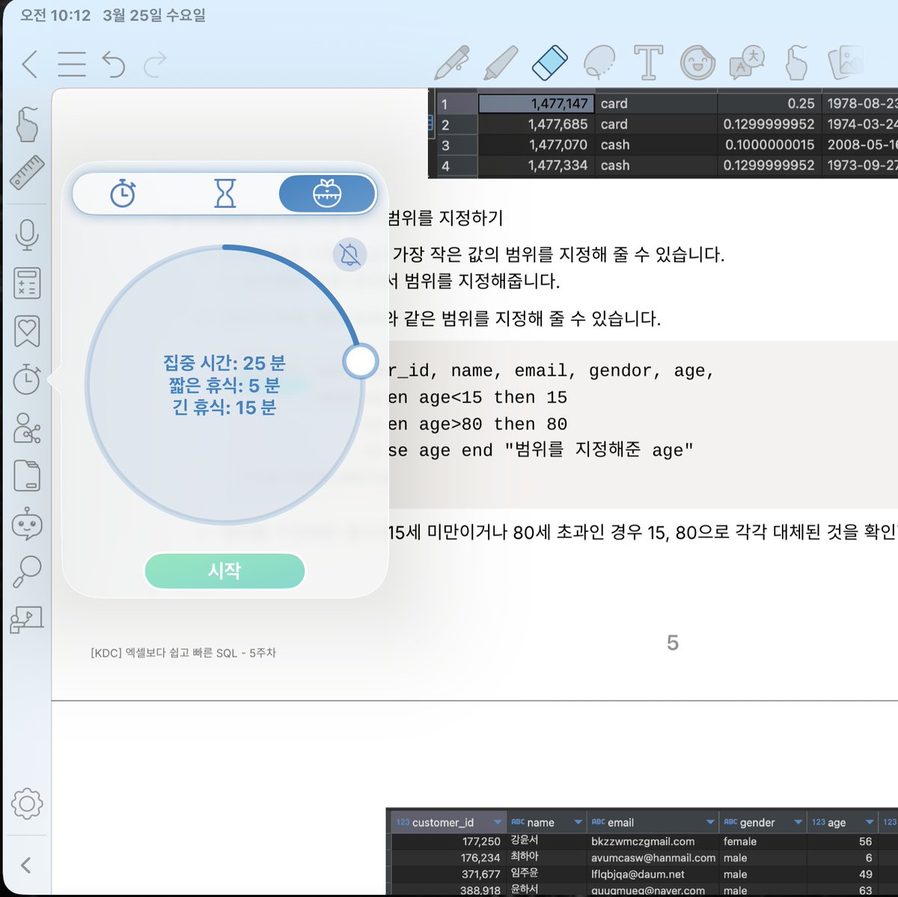Image resolution: width=898 pixels, height=897 pixels.
Task: Open the calculator tool
Action: (27, 284)
